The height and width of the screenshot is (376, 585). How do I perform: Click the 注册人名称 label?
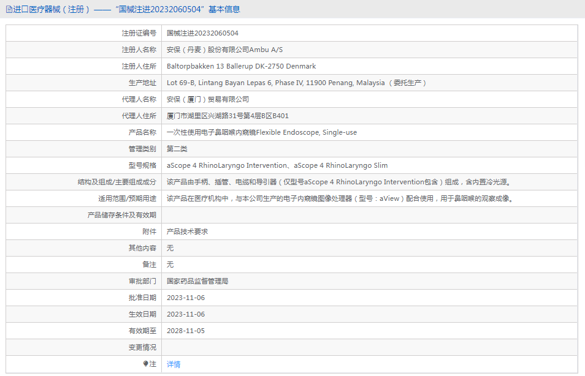[x=139, y=50]
